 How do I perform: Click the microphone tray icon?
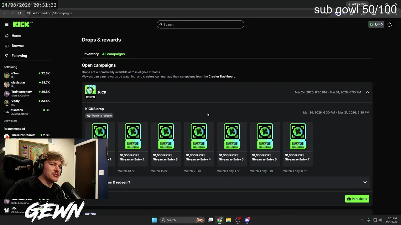point(369,220)
